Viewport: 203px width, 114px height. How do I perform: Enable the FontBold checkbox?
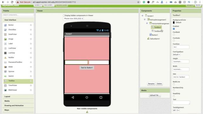(174, 35)
